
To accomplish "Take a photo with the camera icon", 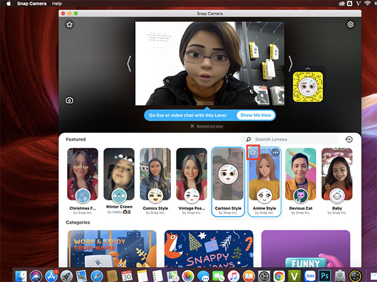I will pos(70,100).
